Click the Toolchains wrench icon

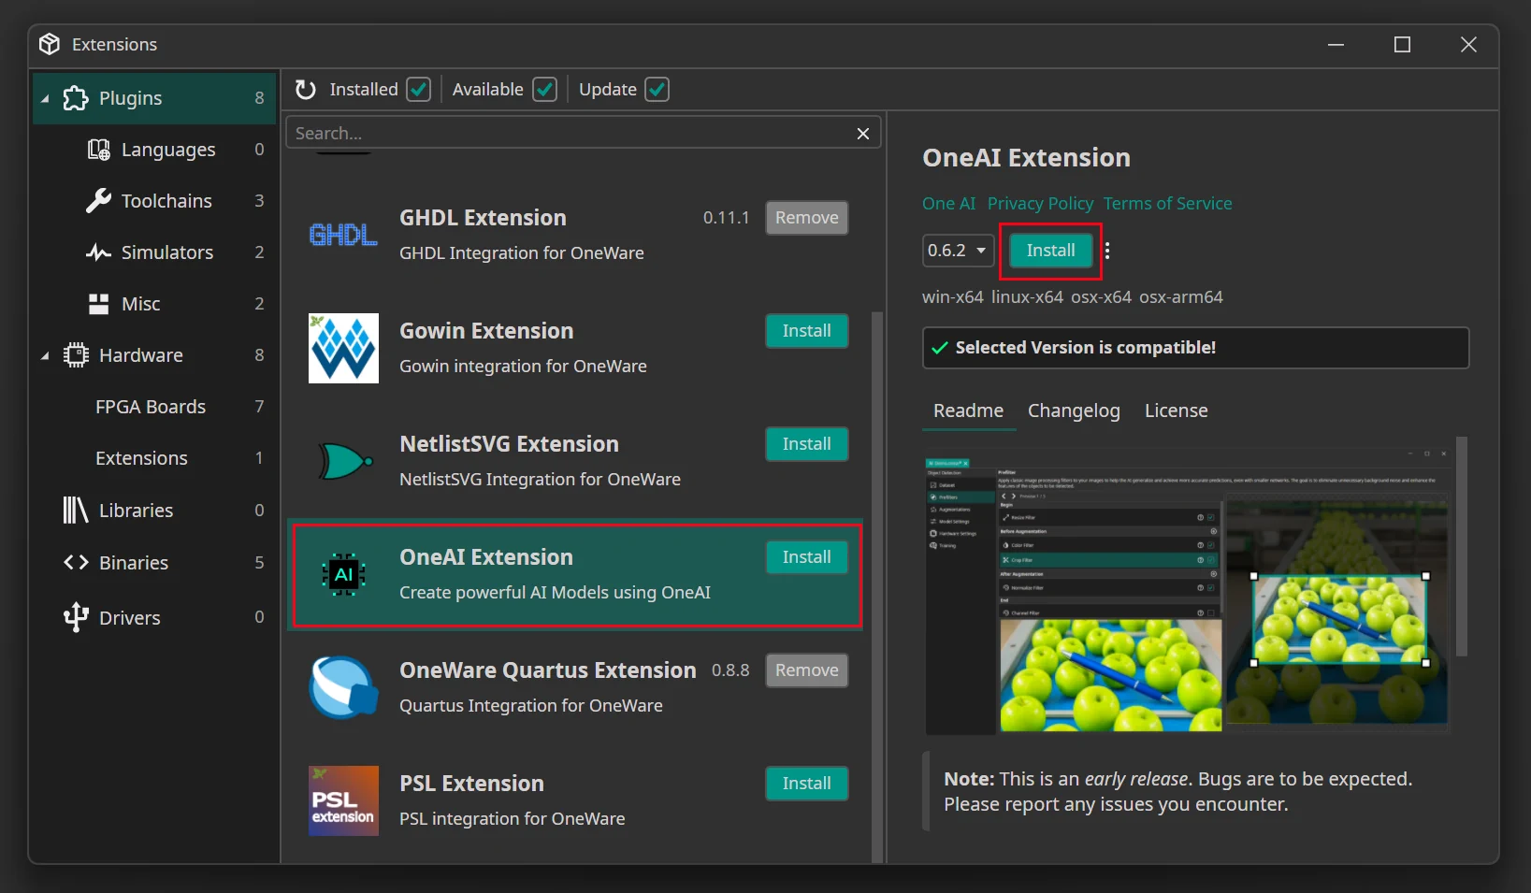(x=98, y=201)
